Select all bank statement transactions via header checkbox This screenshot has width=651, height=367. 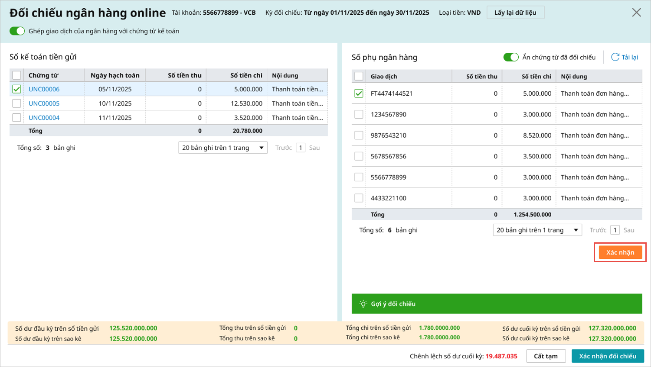(359, 77)
